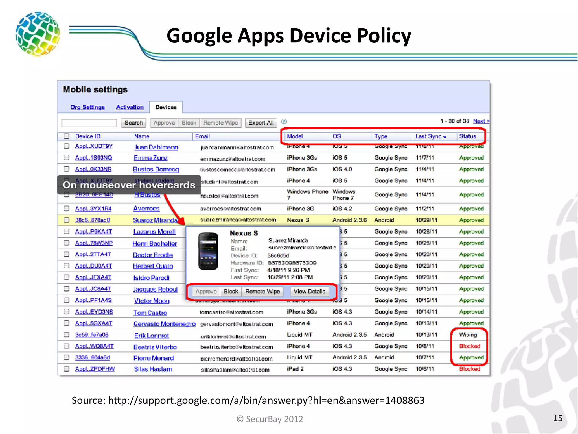578x434 pixels.
Task: Click the help question mark icon
Action: (284, 122)
